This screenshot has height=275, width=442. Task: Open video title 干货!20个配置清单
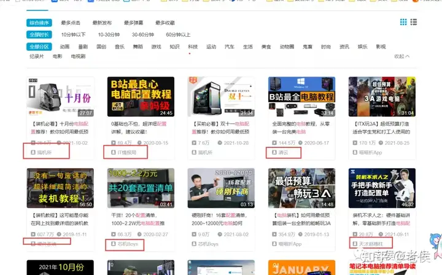click(138, 219)
